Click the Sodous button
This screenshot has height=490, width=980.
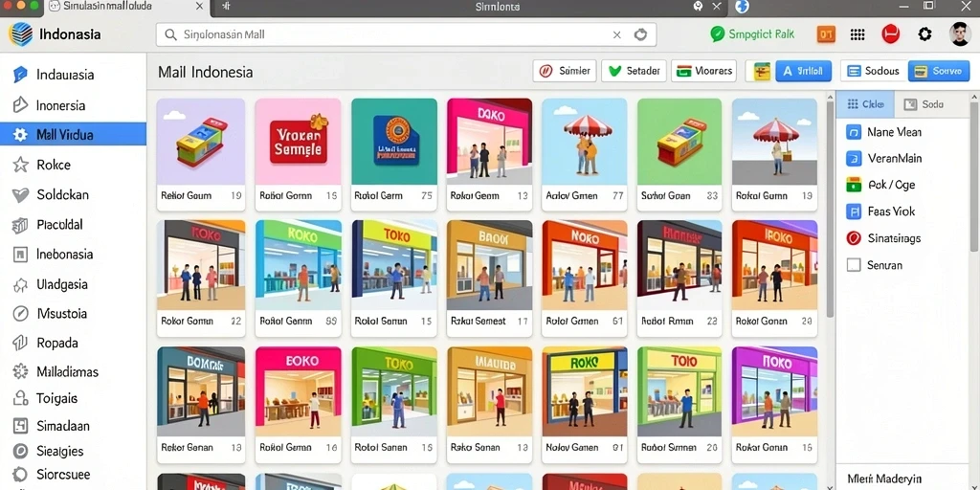click(873, 71)
